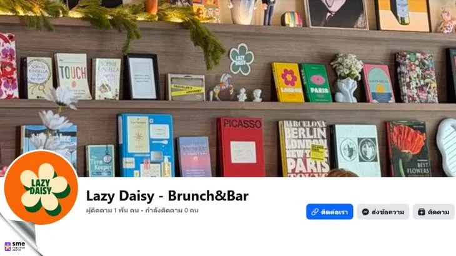Open the ส่งข้อความ message button
Screen dimensions: 456x256
(x=383, y=212)
